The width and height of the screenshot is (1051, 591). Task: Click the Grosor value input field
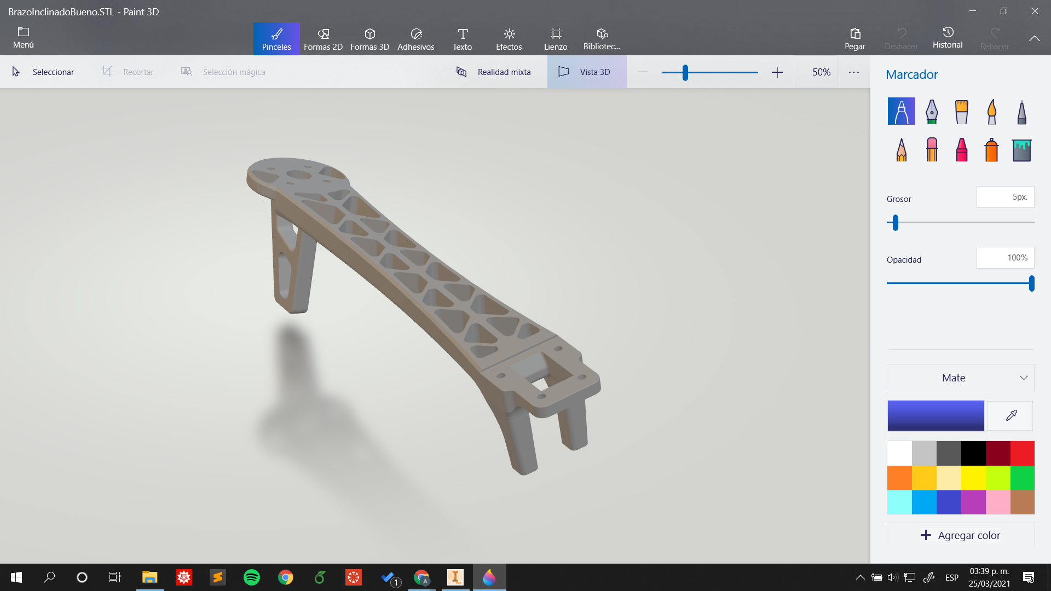pos(1005,197)
